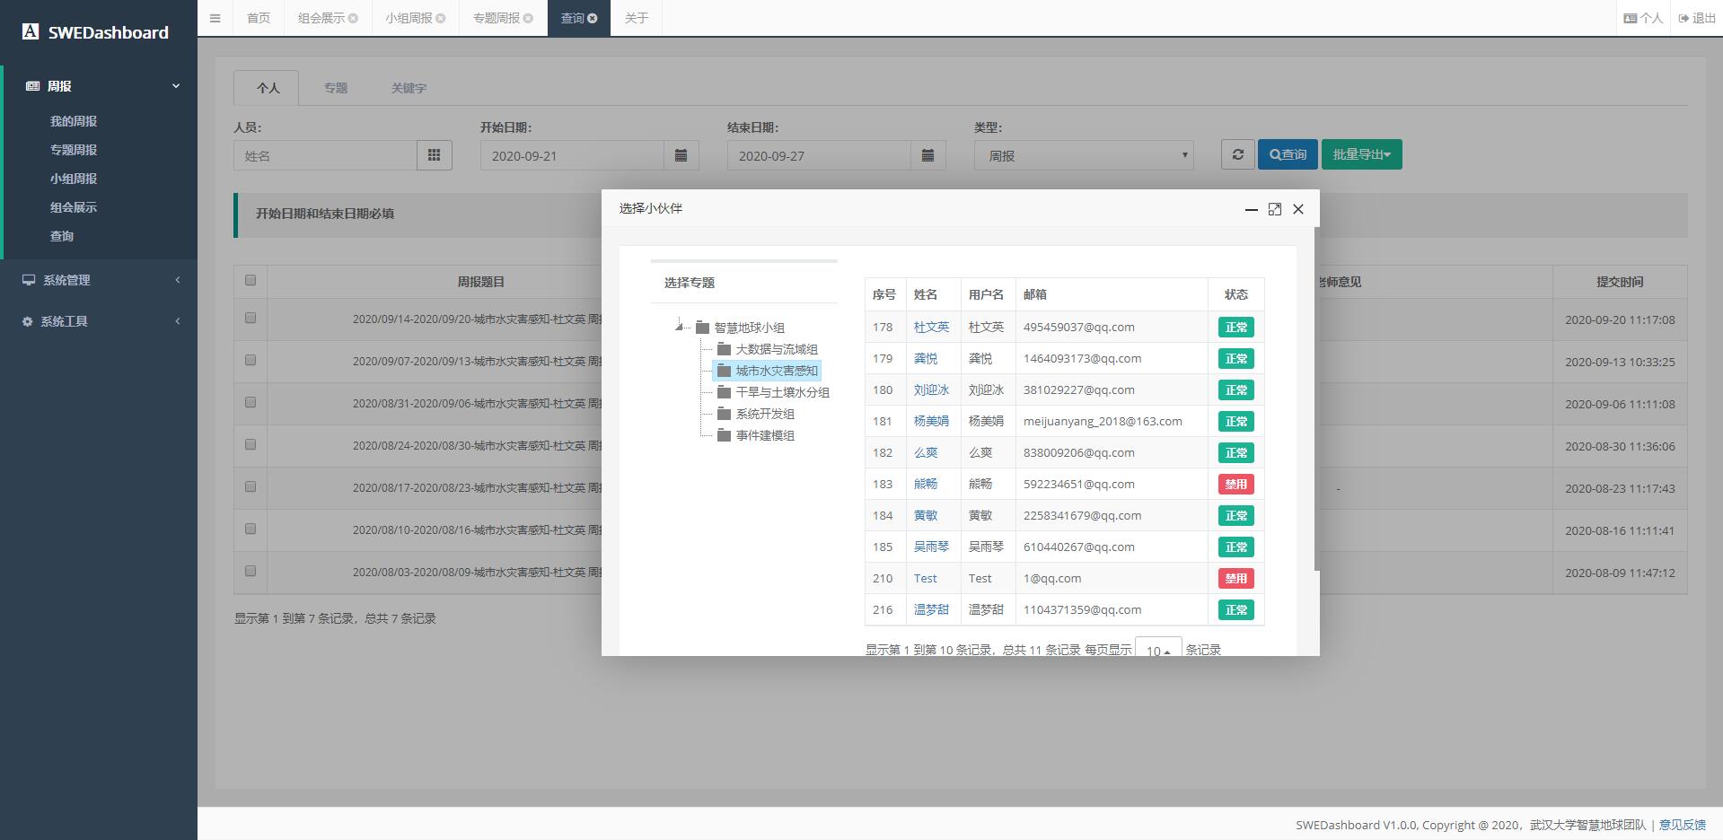The height and width of the screenshot is (840, 1723).
Task: Expand the 系统管理 sidebar menu
Action: 99,280
